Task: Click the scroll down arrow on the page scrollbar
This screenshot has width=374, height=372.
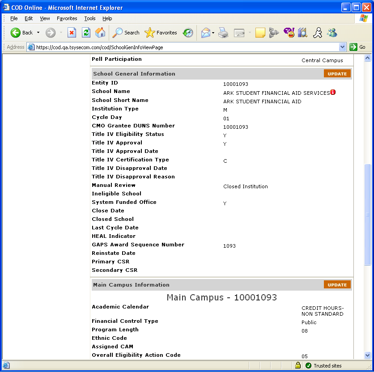Action: click(x=368, y=355)
